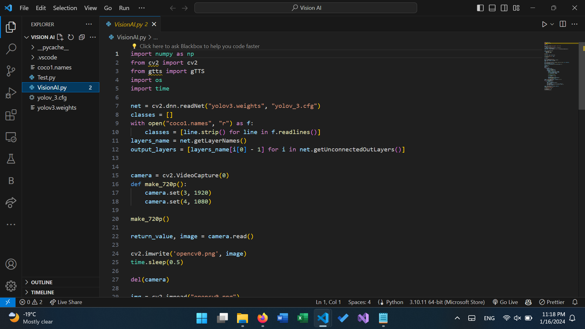Open the Extensions view

coord(11,115)
